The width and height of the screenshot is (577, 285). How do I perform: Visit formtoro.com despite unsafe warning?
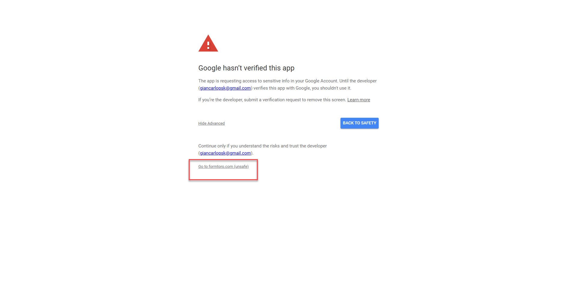223,167
